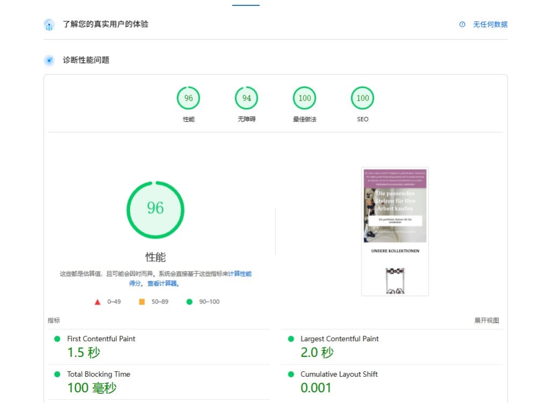Expand the metrics view via 展开视图

[486, 320]
